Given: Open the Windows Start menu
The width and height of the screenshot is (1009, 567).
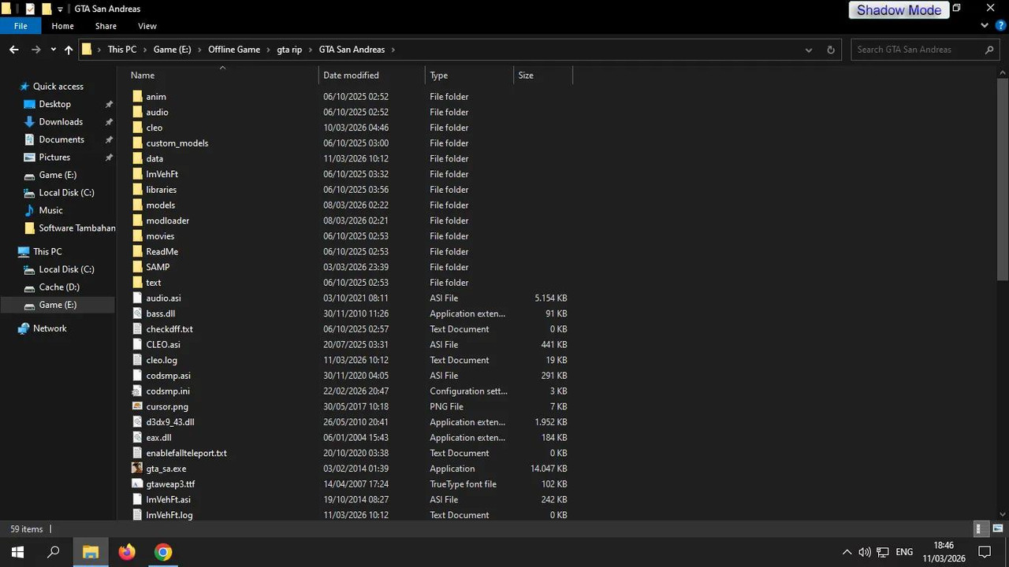Looking at the screenshot, I should (17, 552).
